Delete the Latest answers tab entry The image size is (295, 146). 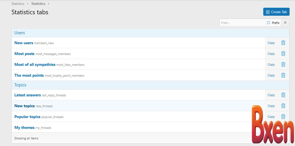pyautogui.click(x=283, y=95)
